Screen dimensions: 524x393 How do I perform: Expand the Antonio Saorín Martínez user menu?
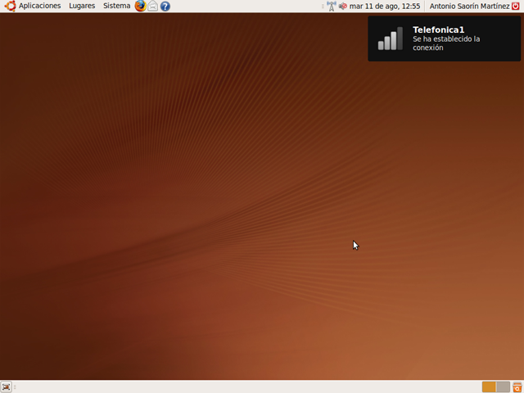click(x=469, y=6)
